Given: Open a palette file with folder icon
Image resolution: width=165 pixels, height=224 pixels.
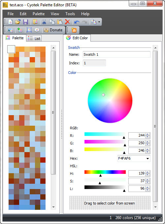Looking at the screenshot, I should click(18, 22).
